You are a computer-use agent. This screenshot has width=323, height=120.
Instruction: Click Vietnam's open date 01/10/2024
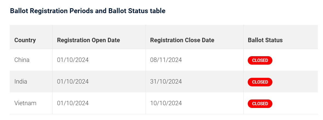[73, 103]
